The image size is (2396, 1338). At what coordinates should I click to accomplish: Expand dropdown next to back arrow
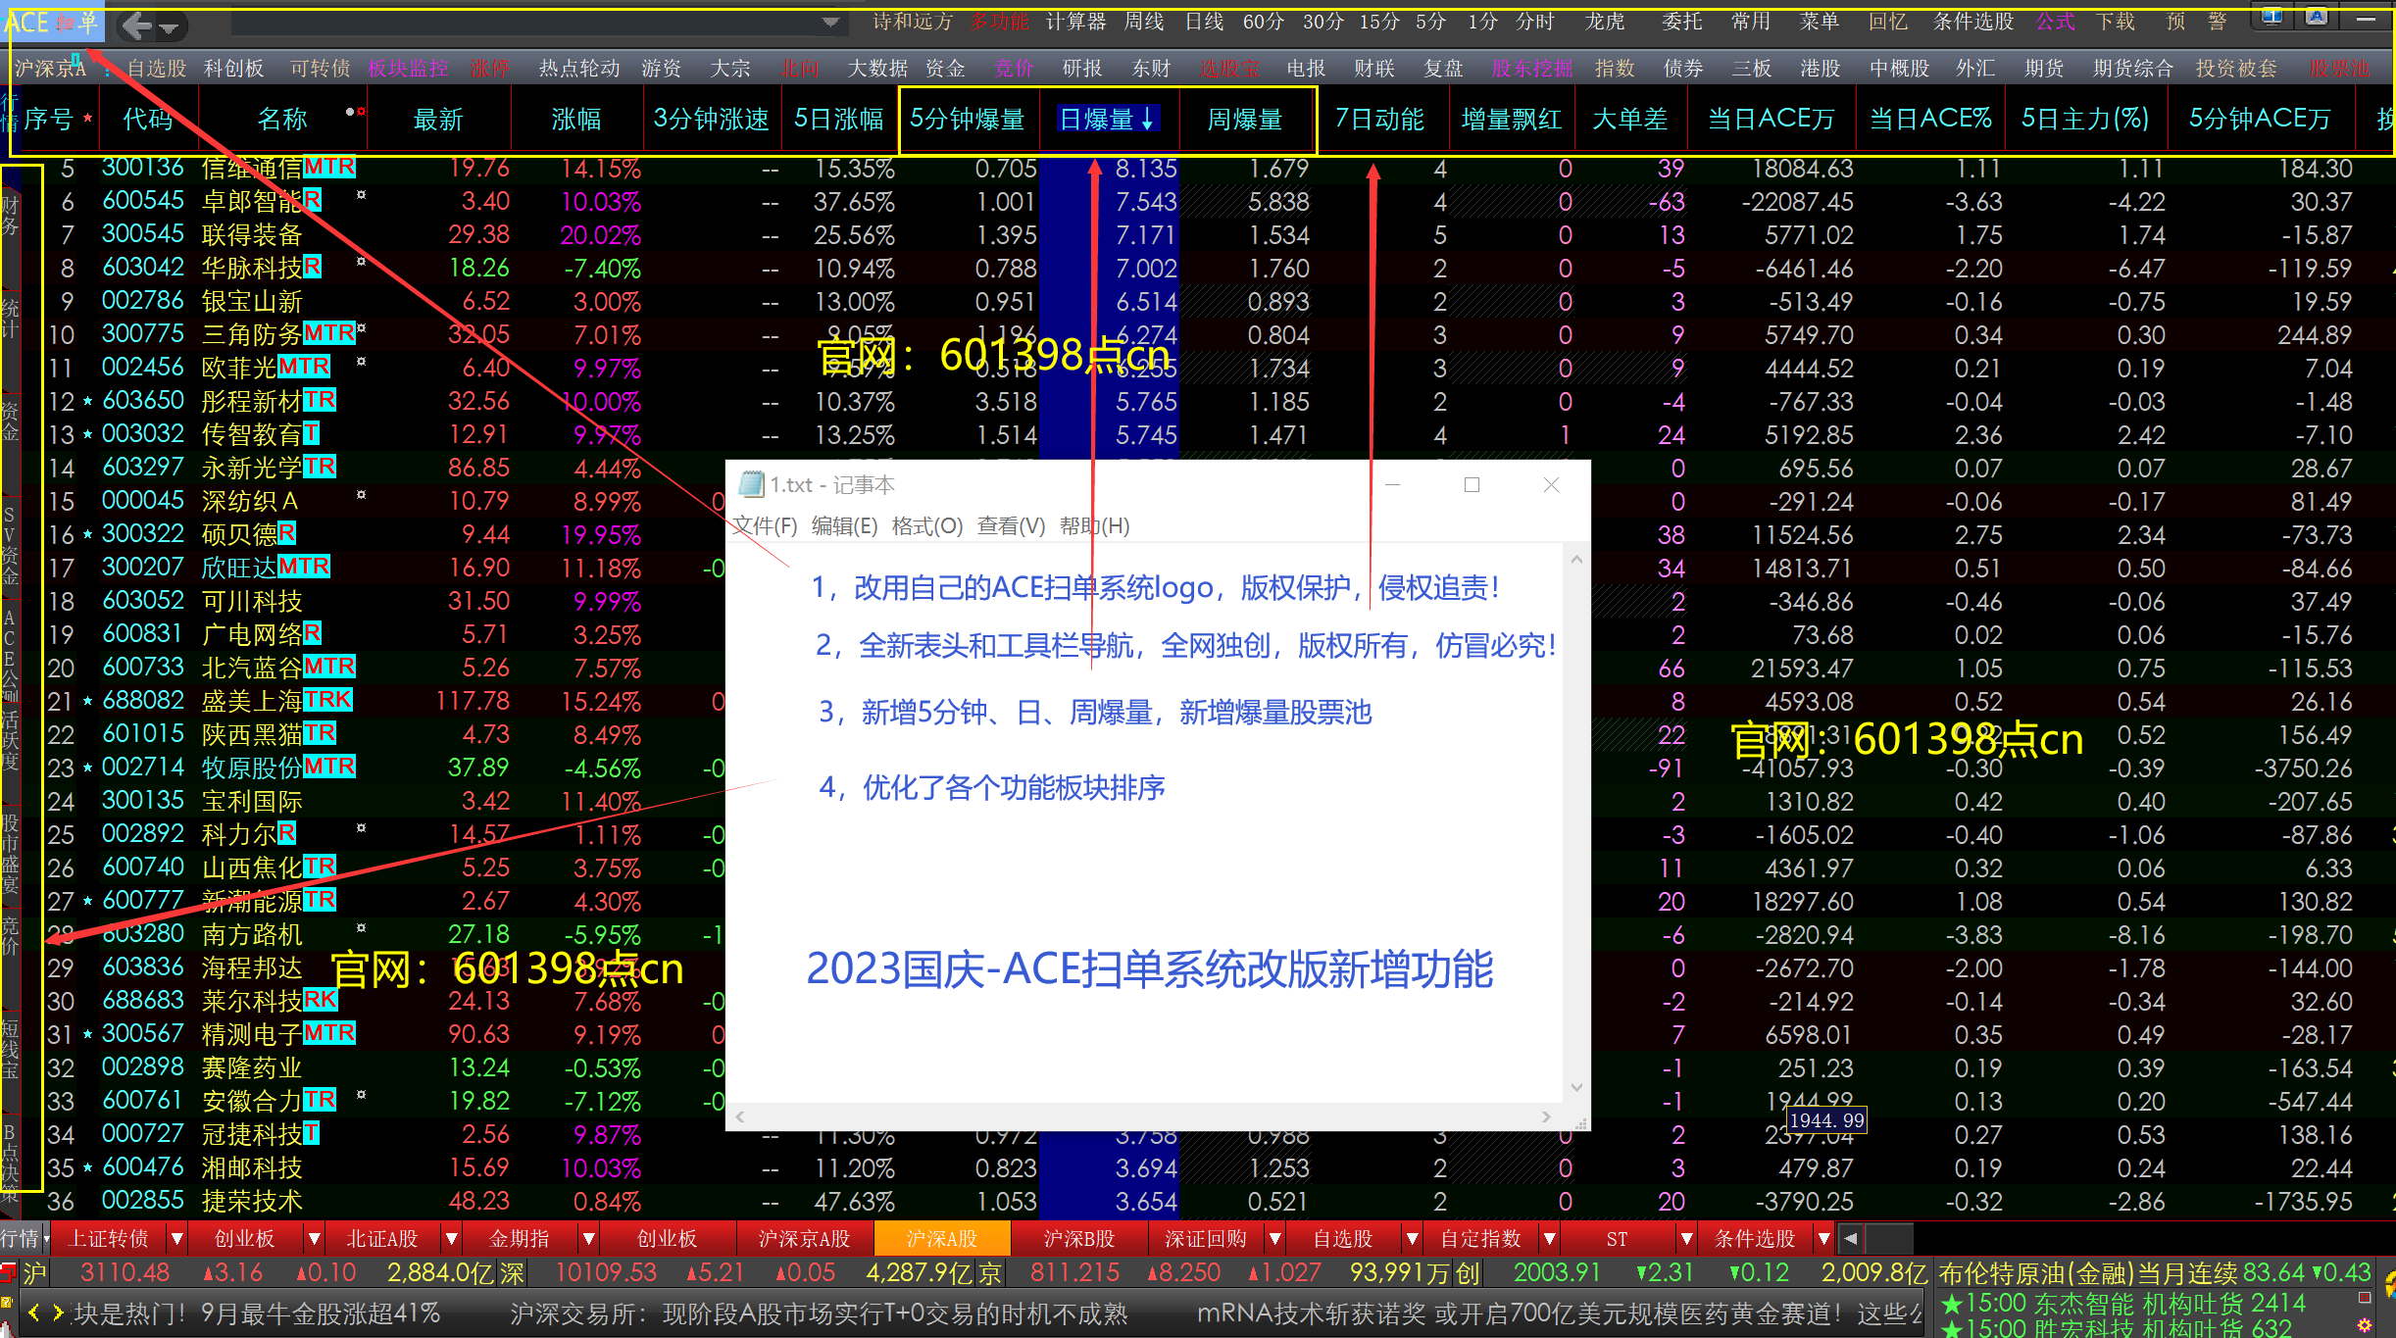tap(170, 27)
